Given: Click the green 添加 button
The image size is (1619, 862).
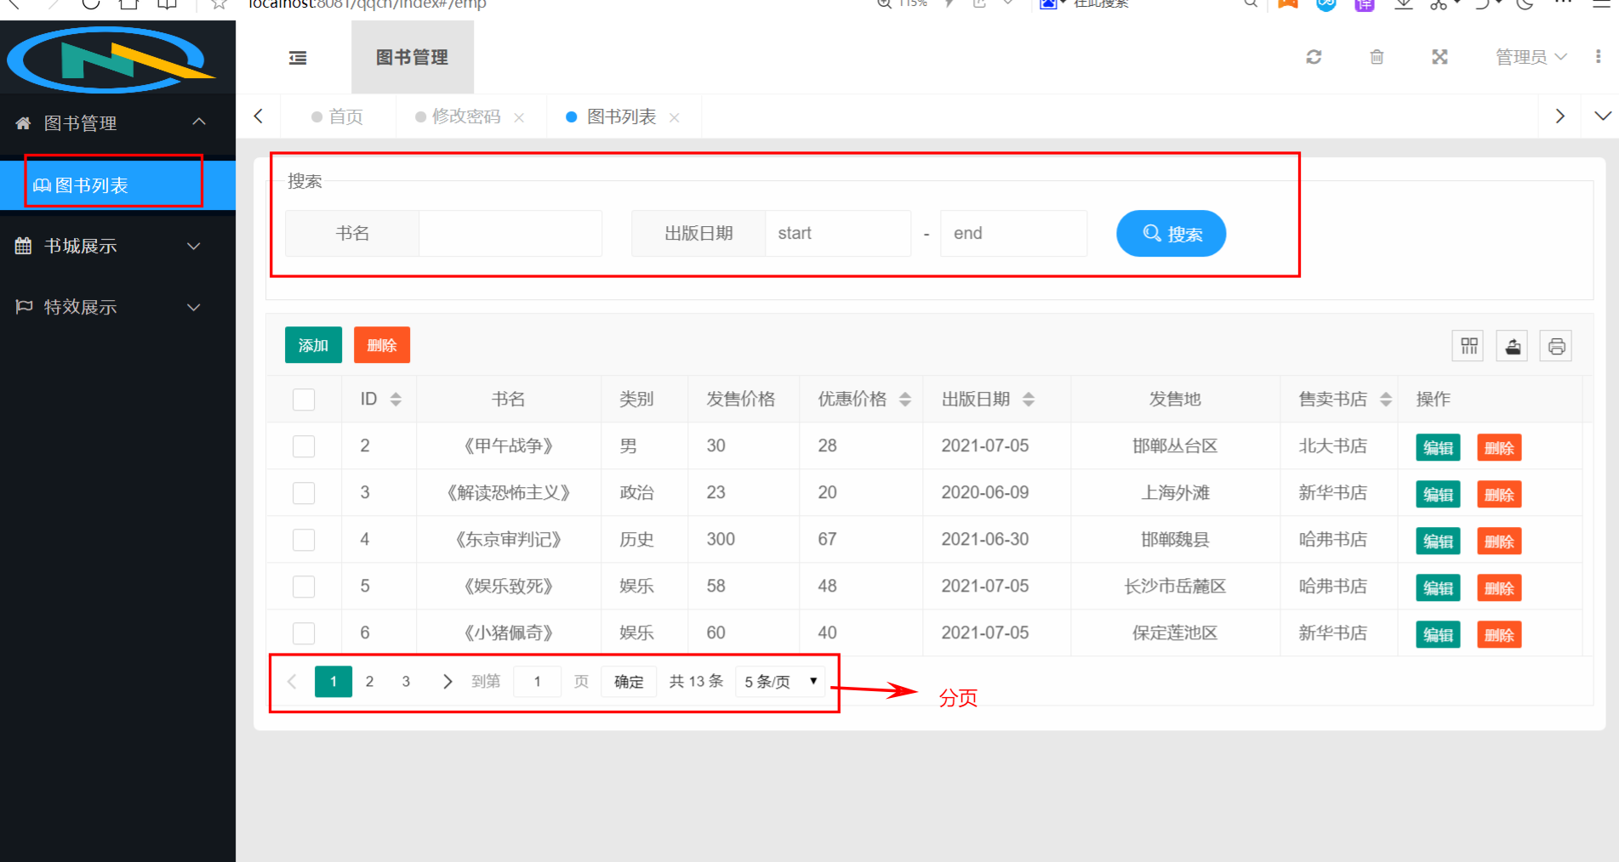Looking at the screenshot, I should [x=313, y=345].
